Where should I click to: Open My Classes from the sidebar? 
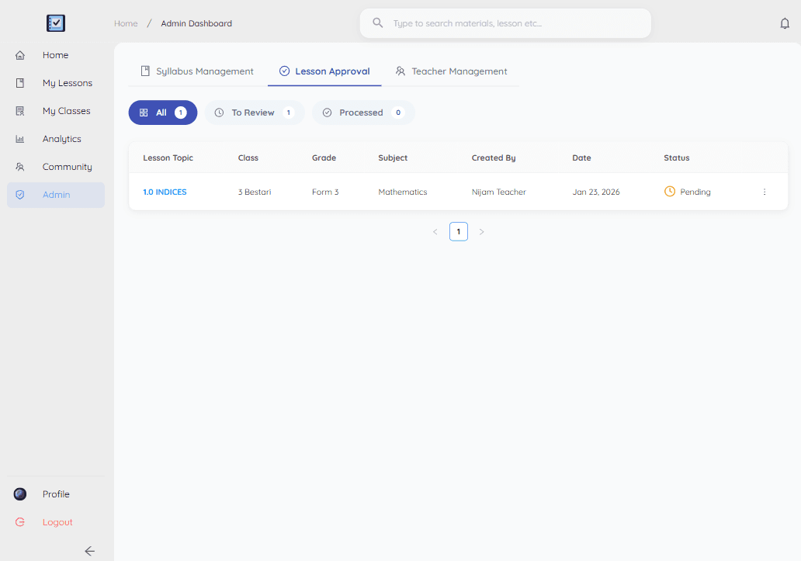[19, 111]
